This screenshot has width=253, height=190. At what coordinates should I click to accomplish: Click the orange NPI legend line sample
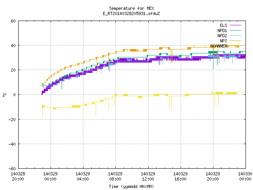point(235,40)
